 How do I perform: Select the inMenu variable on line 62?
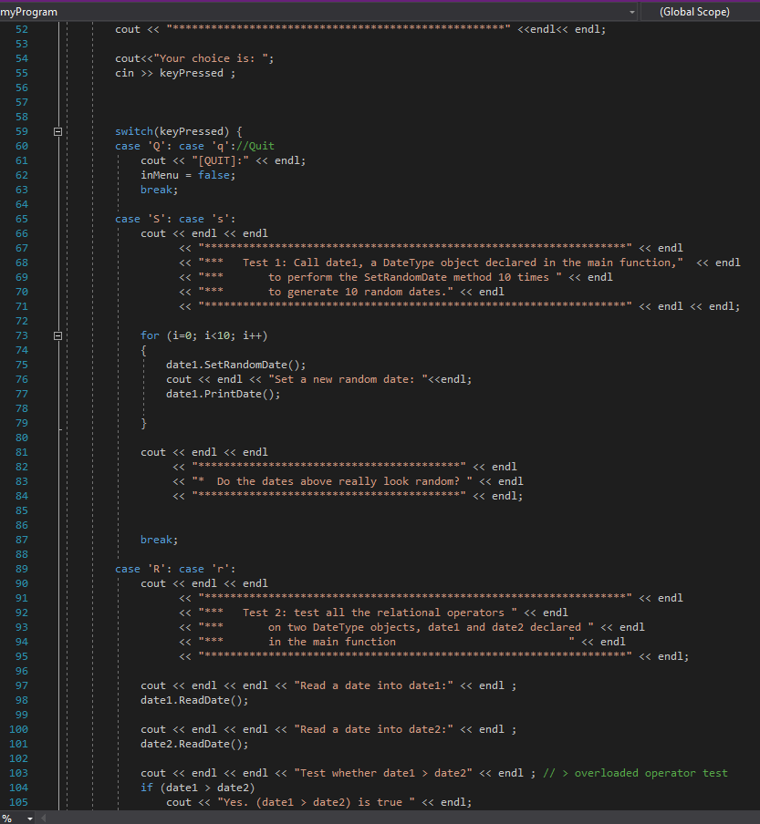[160, 175]
